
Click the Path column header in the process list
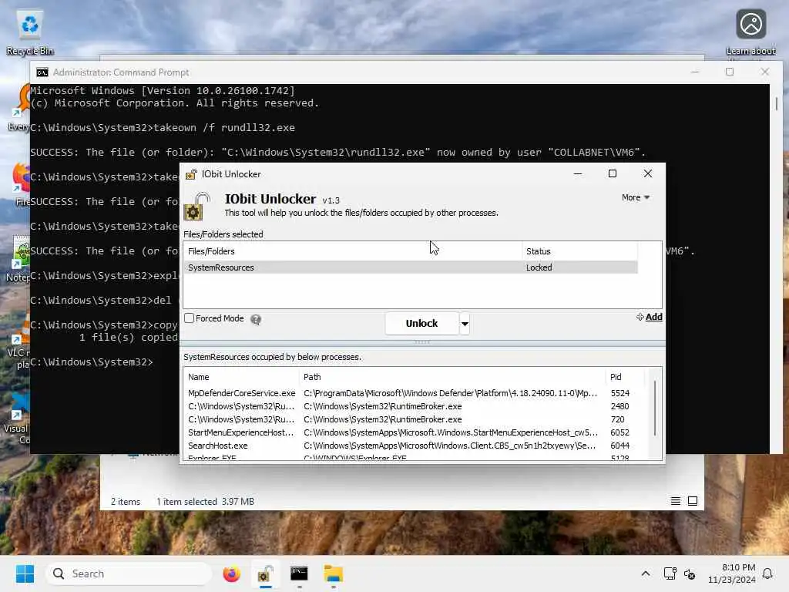452,377
